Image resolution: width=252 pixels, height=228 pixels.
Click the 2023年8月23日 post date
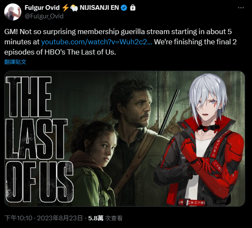click(x=60, y=218)
